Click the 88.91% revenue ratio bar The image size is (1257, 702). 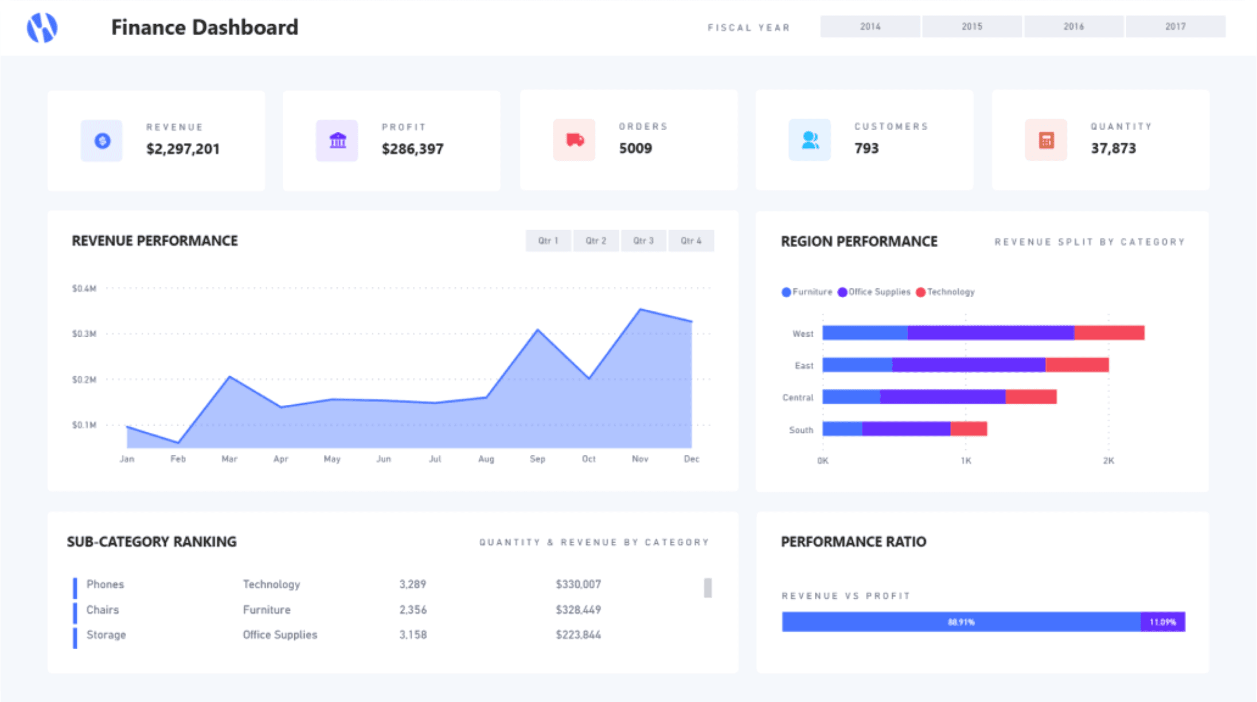(x=961, y=622)
